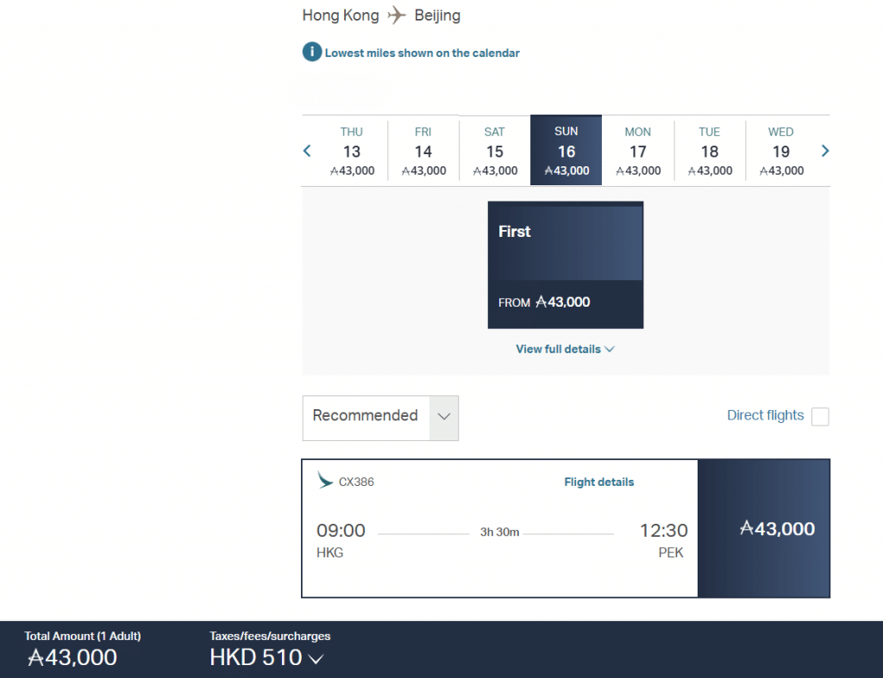Click the Cathay Pacific logo next to CX386

tap(325, 481)
